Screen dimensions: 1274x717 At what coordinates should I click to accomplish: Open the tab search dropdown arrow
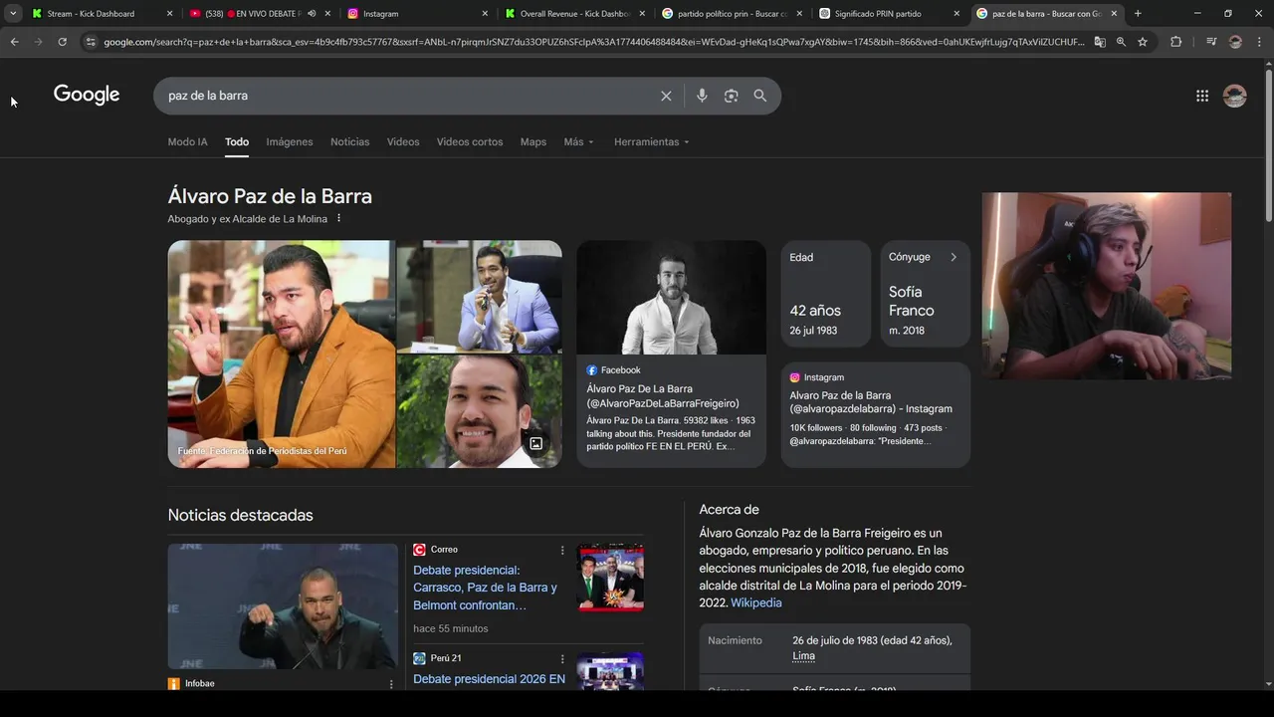(x=13, y=14)
